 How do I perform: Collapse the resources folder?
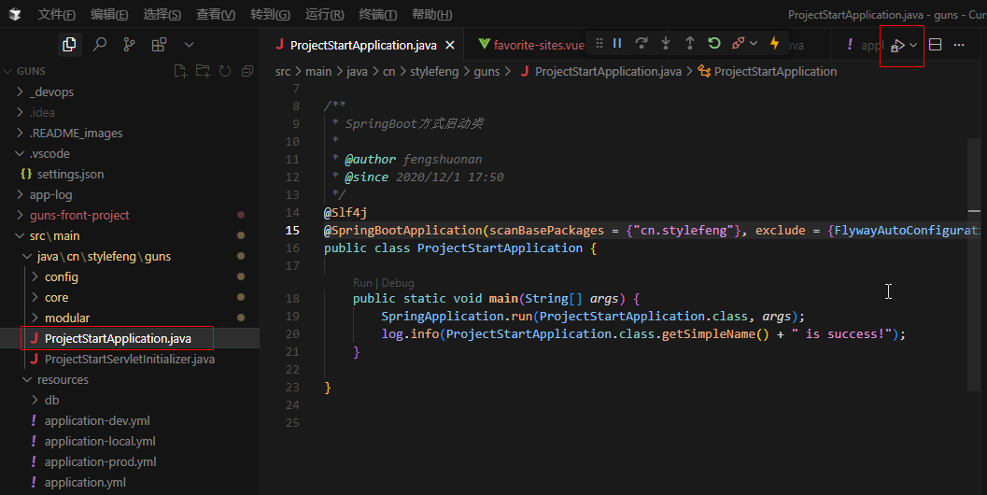point(63,379)
